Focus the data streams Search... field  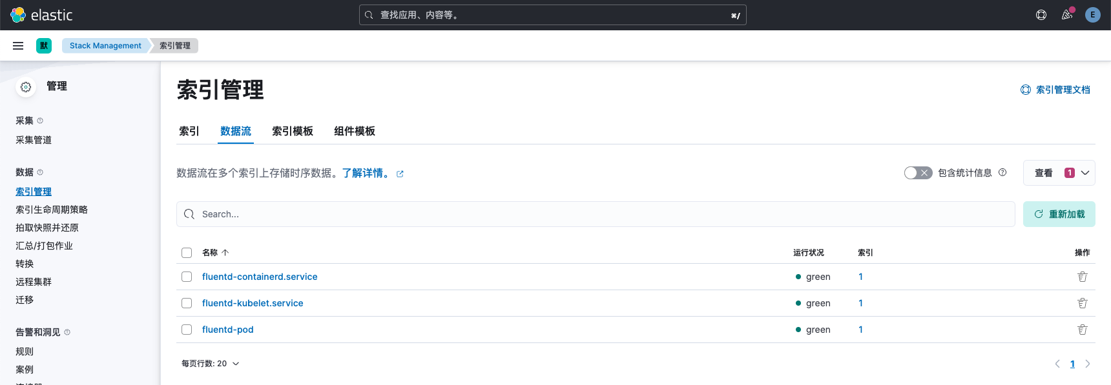(596, 214)
